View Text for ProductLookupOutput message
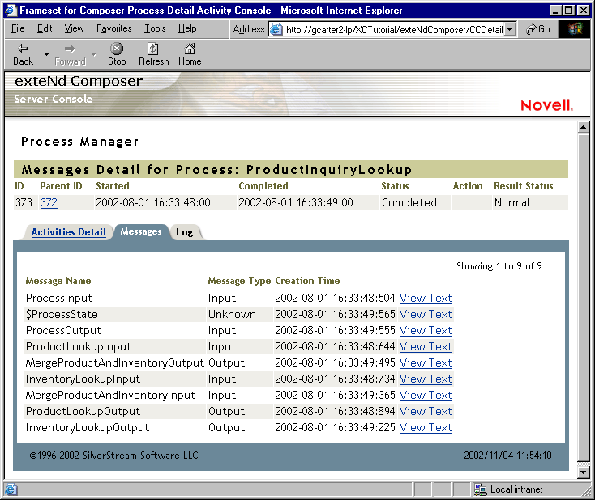This screenshot has width=595, height=500. tap(426, 411)
